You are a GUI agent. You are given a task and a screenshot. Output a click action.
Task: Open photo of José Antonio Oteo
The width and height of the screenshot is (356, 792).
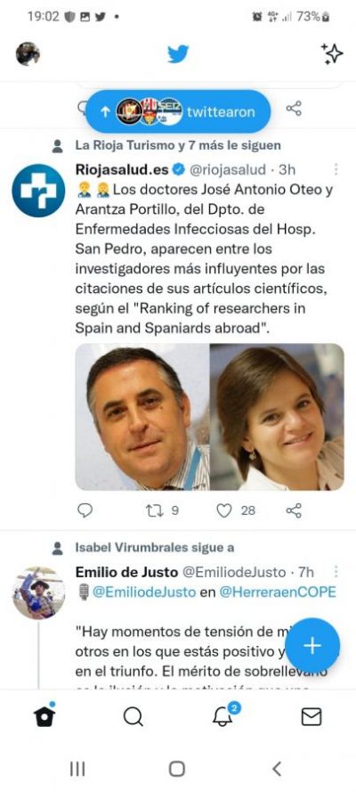142,417
